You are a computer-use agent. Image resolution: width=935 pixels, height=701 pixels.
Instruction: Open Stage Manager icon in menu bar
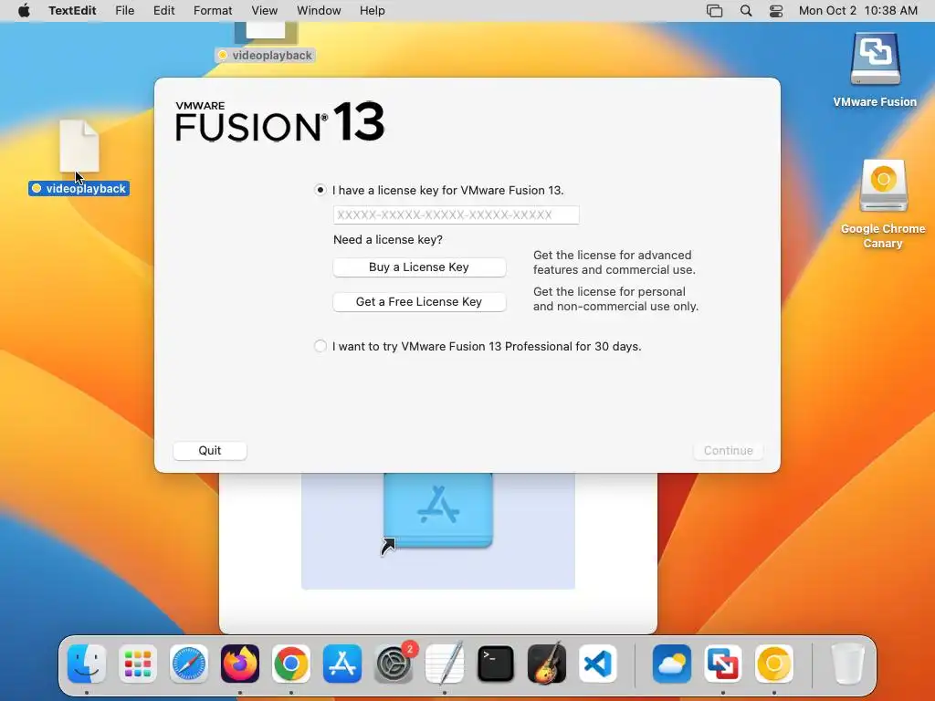click(x=714, y=11)
